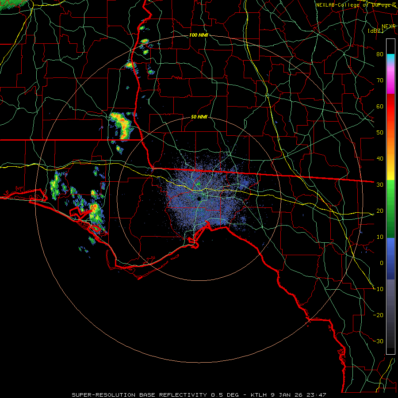Click the -20 dBZ scale value
Image resolution: width=398 pixels, height=398 pixels.
[379, 315]
